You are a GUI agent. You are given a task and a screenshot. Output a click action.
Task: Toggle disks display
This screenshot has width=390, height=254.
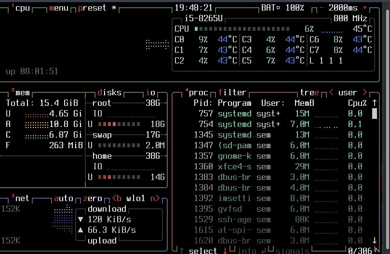point(109,92)
